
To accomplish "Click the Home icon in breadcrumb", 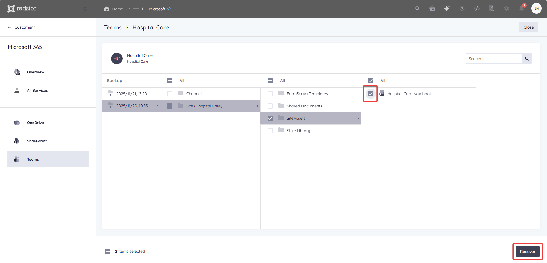I will [x=107, y=9].
